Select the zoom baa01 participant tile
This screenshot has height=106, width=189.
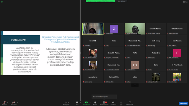[x=114, y=29]
